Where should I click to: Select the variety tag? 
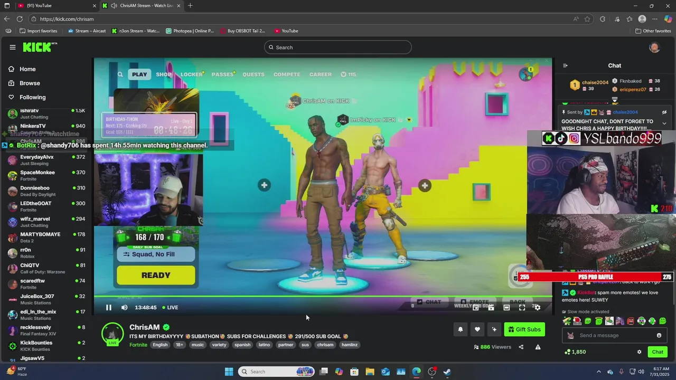point(219,345)
